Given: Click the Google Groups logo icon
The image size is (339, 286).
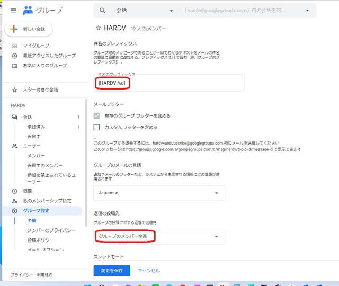Looking at the screenshot, I should click(x=28, y=11).
